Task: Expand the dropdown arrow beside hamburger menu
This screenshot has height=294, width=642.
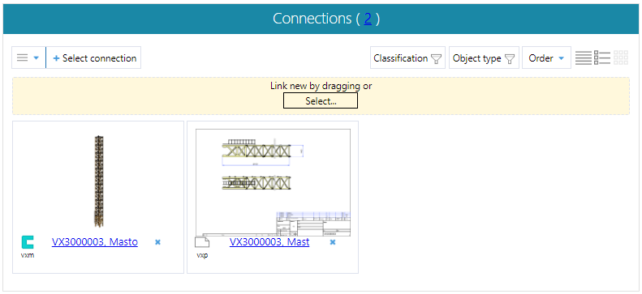Action: click(36, 58)
